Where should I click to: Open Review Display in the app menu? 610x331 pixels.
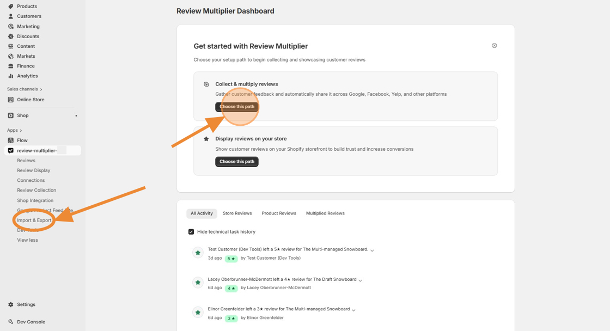[33, 170]
